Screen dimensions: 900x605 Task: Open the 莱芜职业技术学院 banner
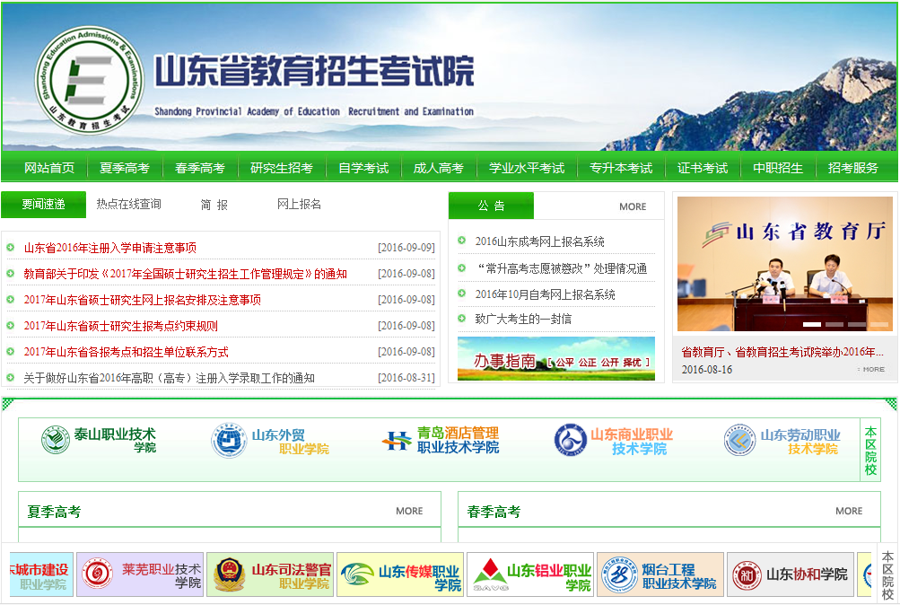coord(140,574)
